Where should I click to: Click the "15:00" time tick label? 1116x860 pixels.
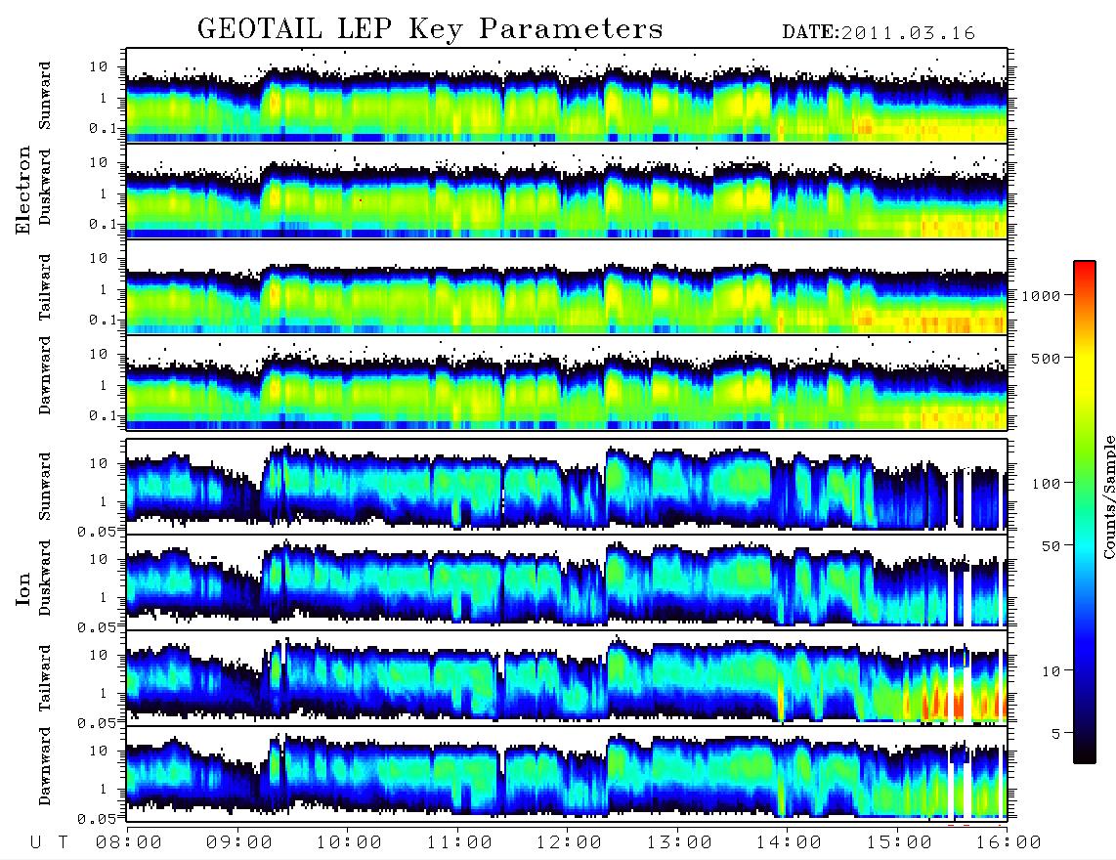coord(899,842)
